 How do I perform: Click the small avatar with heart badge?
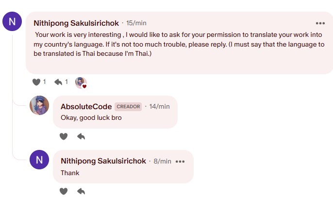81,82
